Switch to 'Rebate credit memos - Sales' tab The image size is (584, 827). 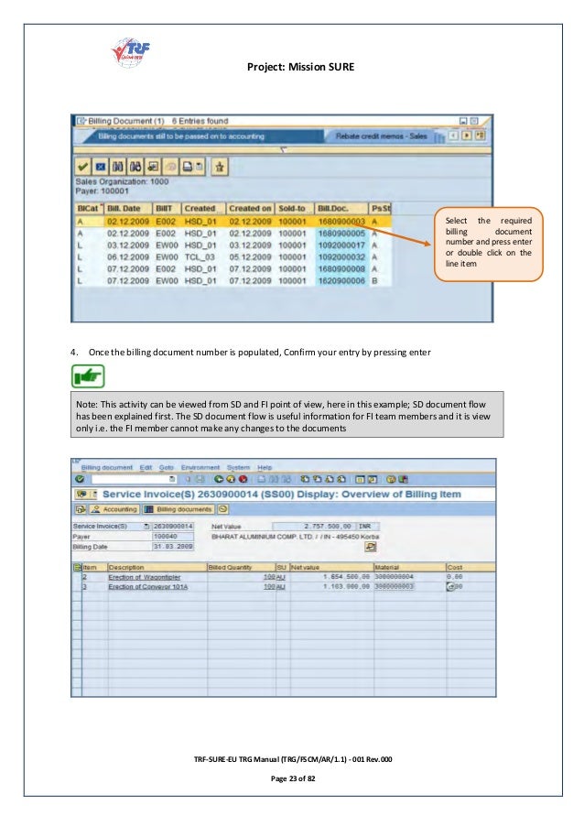(x=381, y=136)
